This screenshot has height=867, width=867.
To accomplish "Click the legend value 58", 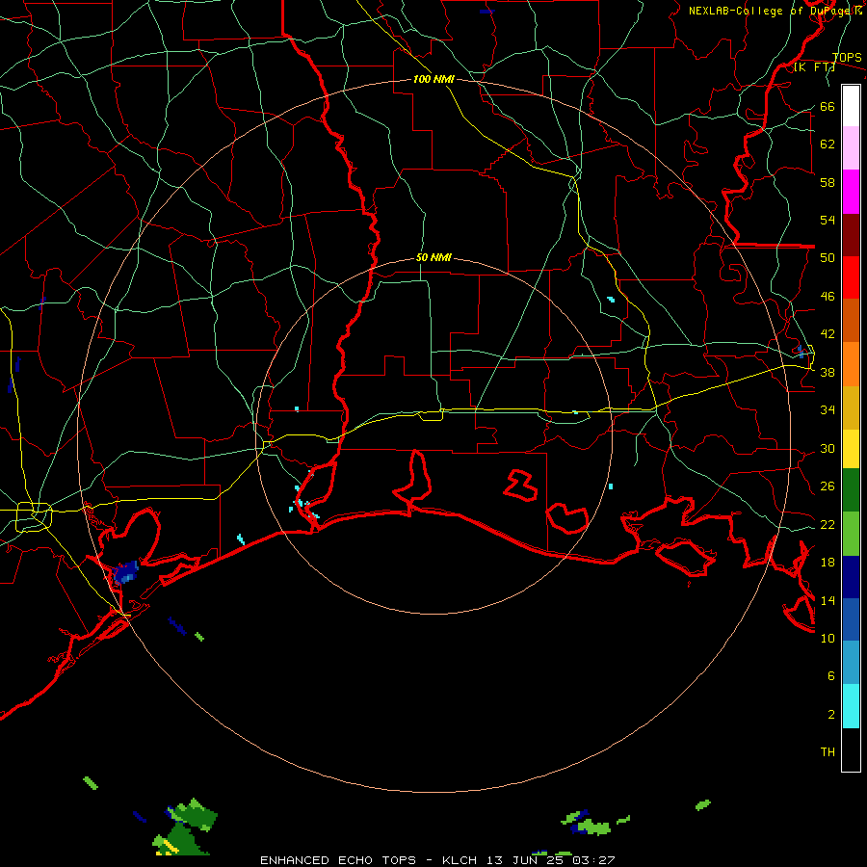I will pos(828,182).
